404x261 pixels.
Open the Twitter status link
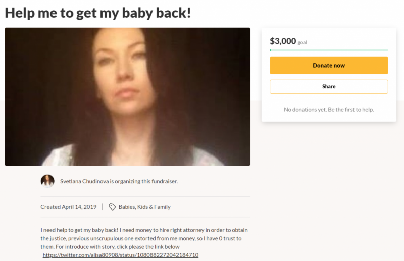(x=121, y=255)
